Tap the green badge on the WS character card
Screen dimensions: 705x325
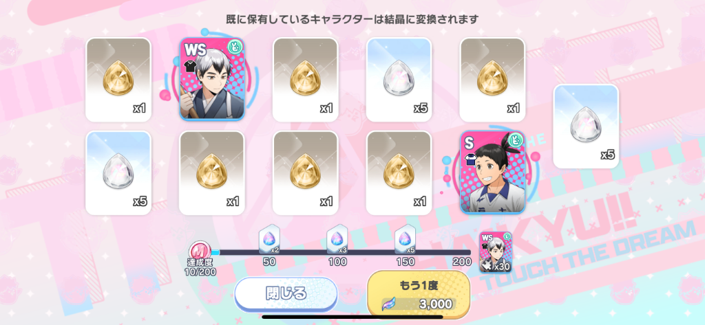point(235,47)
